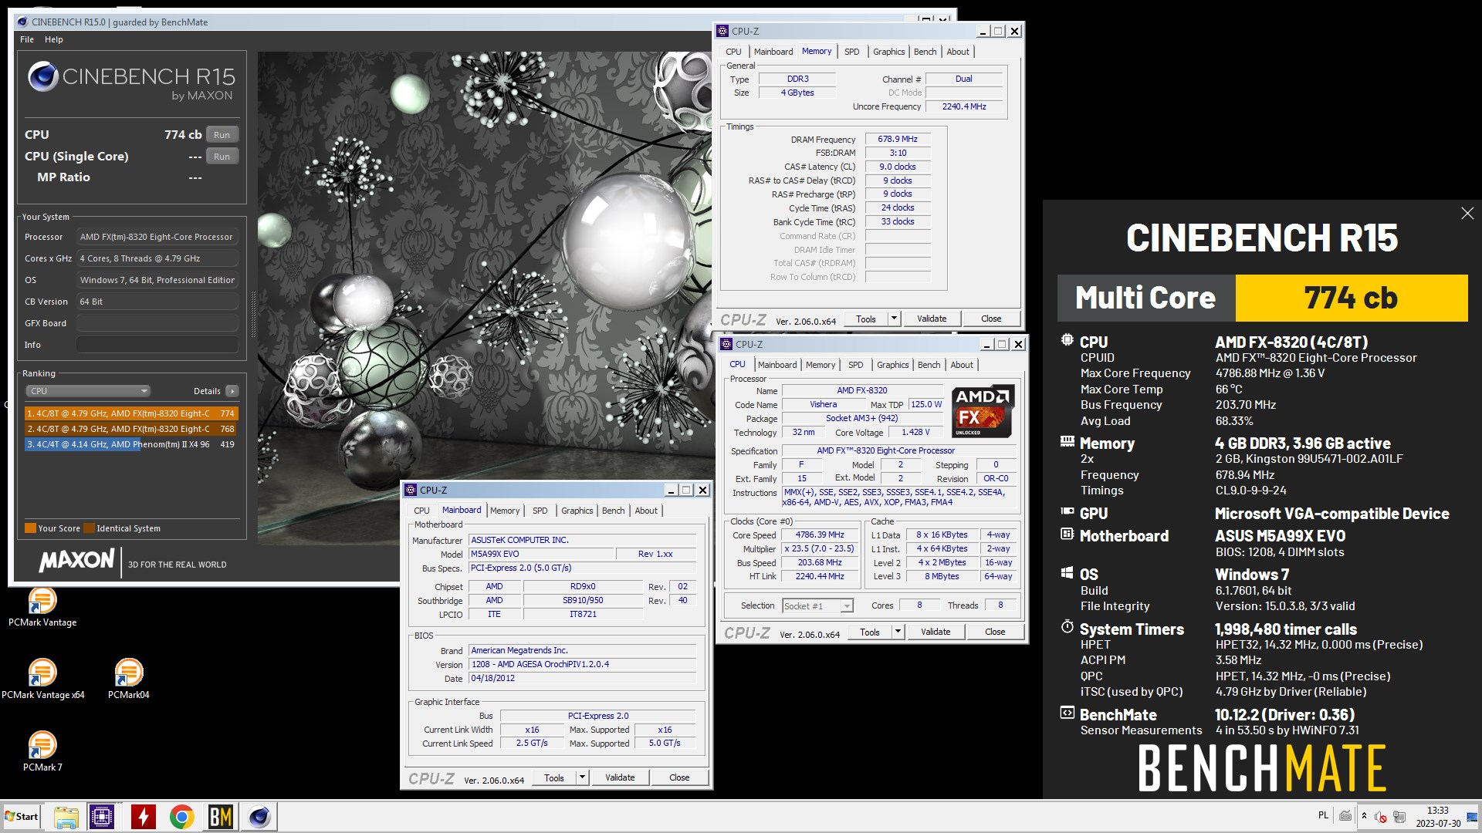The width and height of the screenshot is (1482, 833).
Task: Show hidden tray icons
Action: (1364, 816)
